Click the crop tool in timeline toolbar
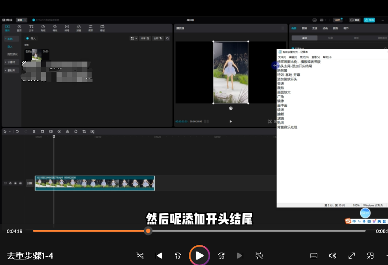388x265 pixels. 84,132
